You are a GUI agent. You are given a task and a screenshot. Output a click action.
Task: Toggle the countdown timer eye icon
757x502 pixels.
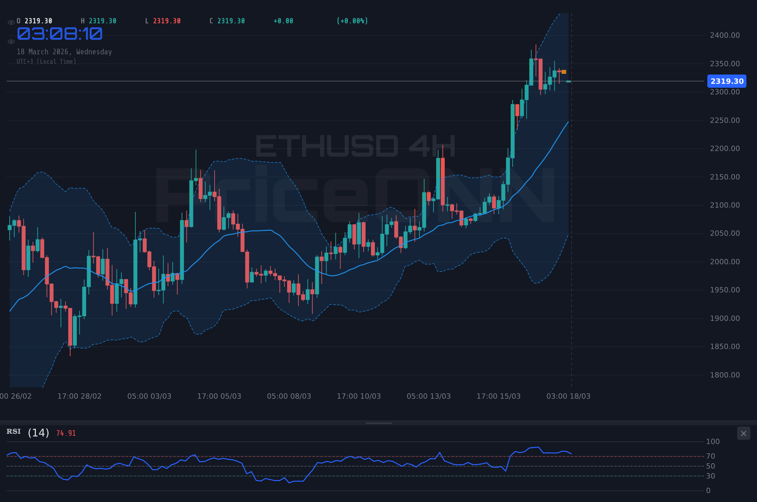[11, 42]
